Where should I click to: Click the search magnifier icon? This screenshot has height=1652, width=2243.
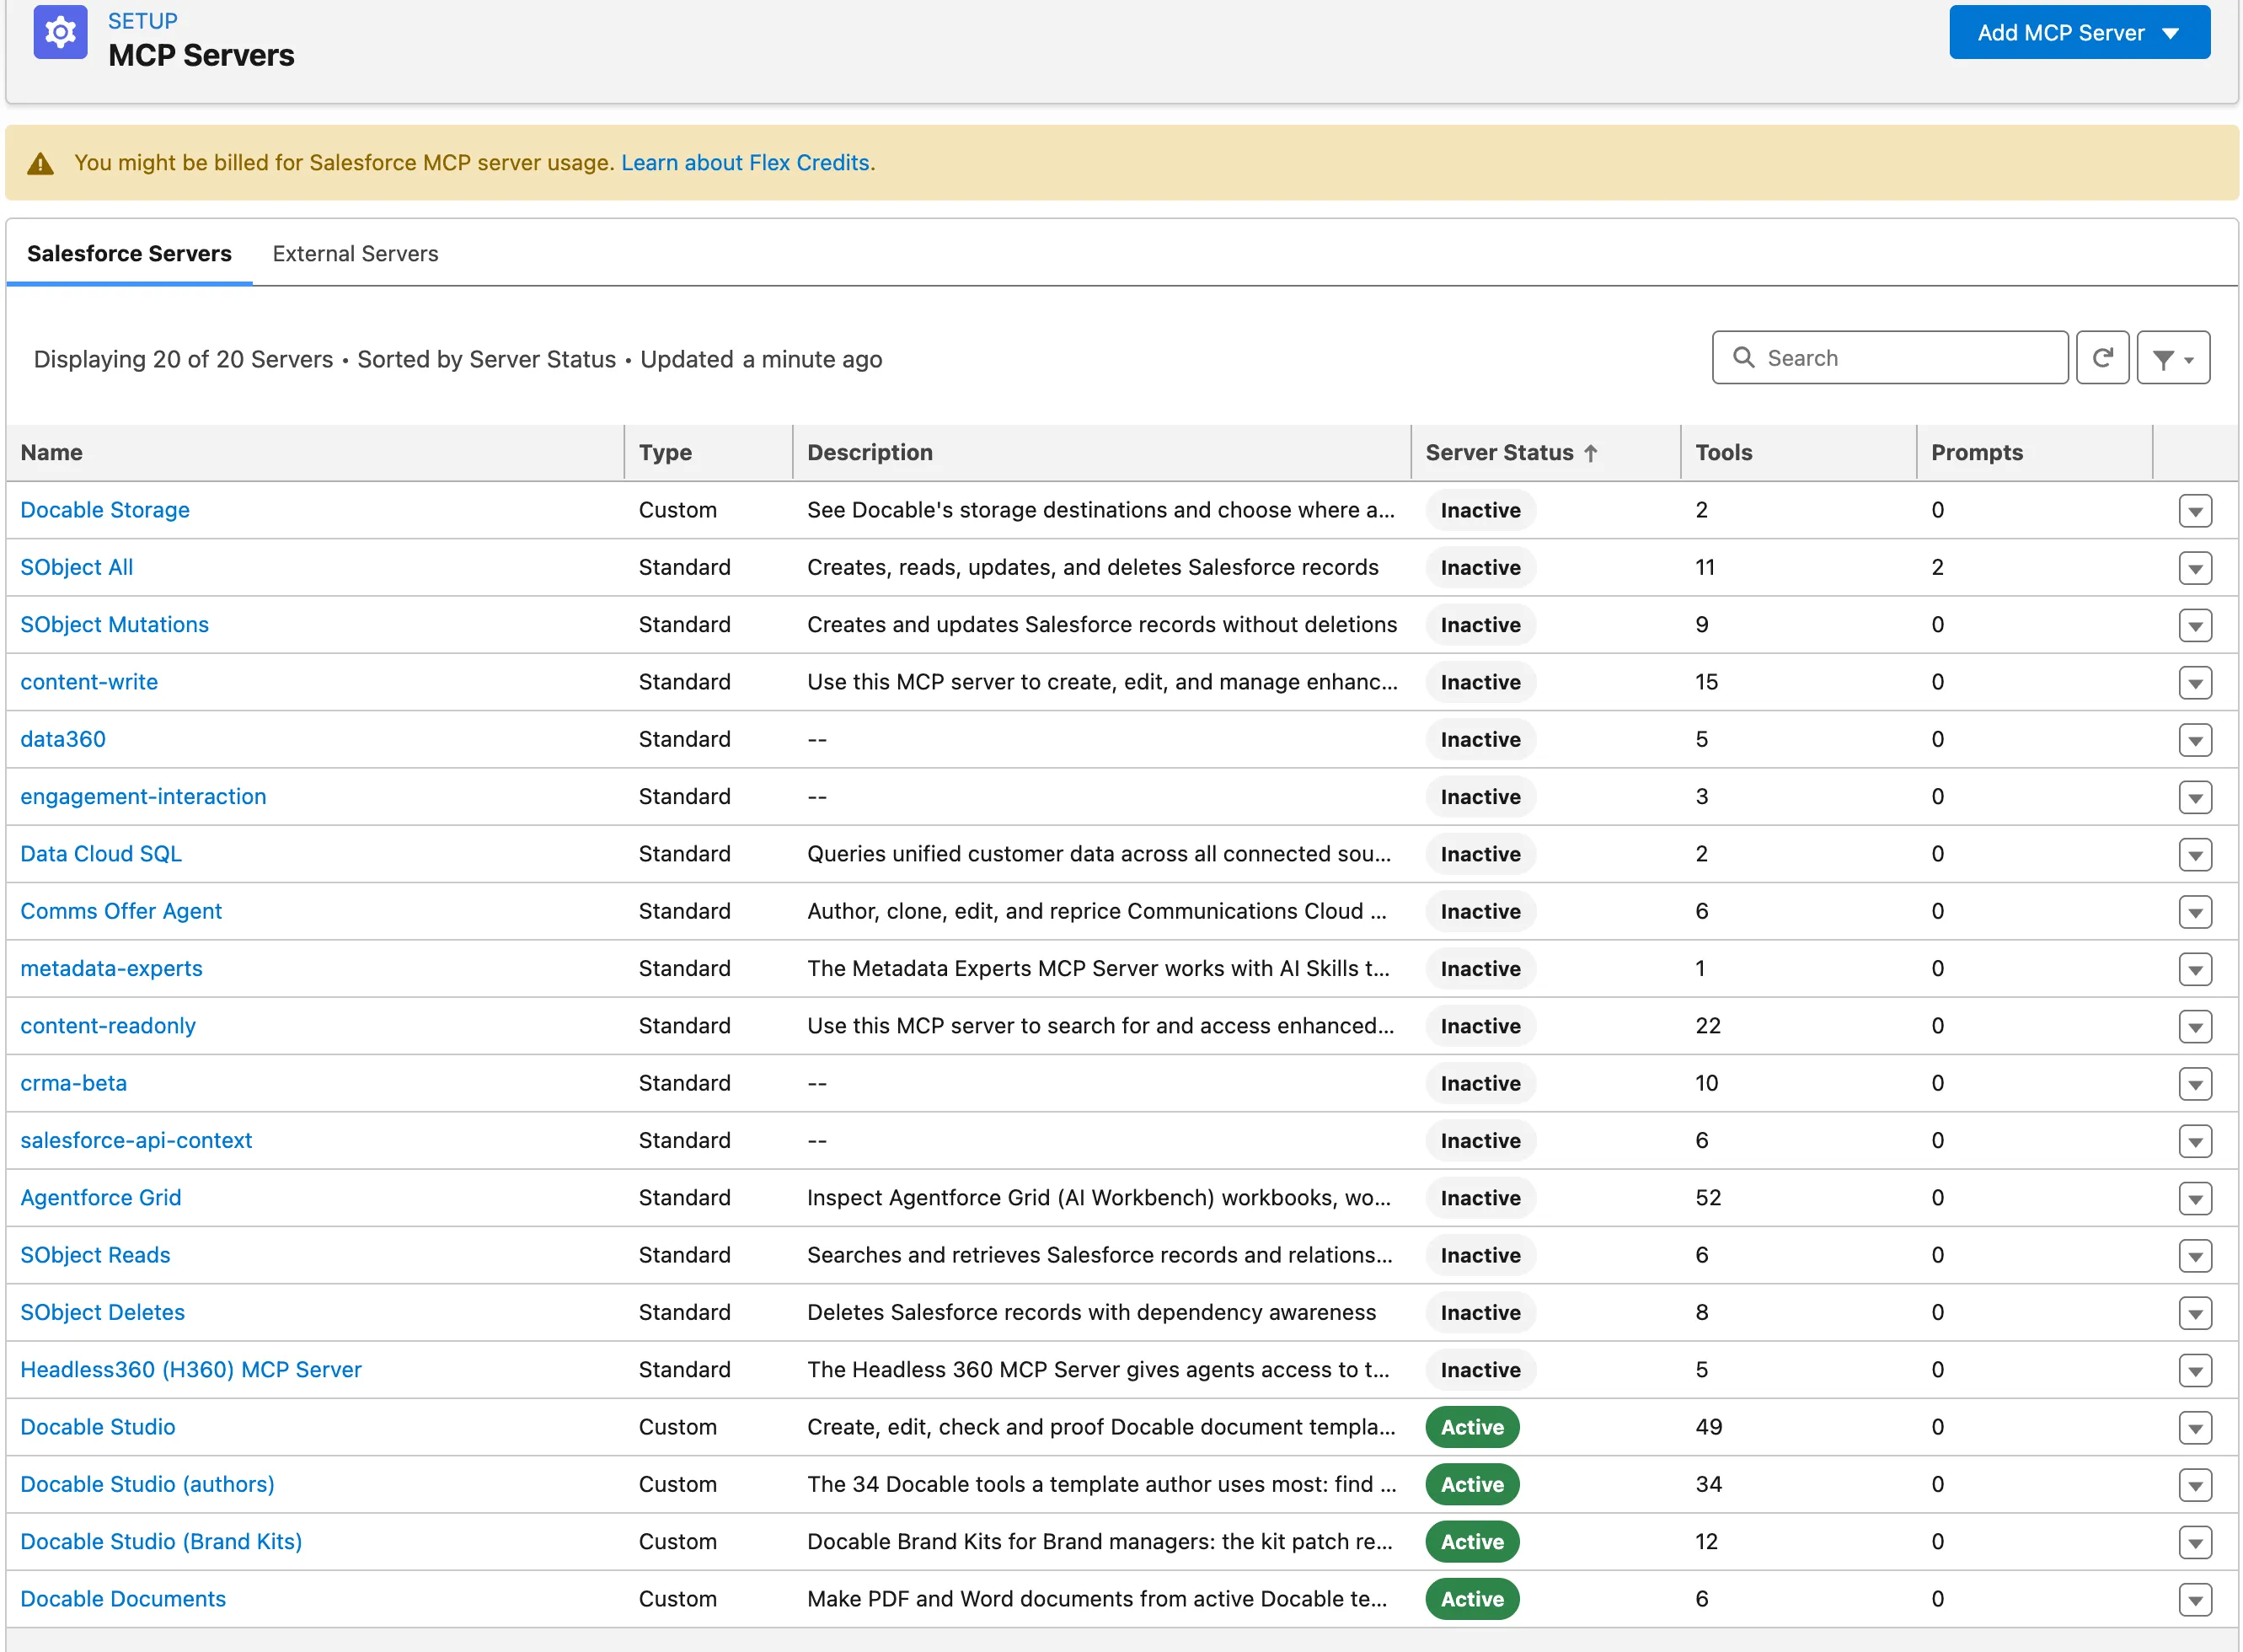click(1743, 358)
